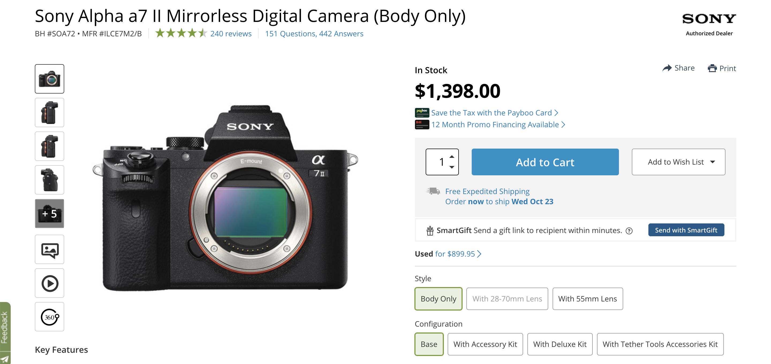The height and width of the screenshot is (364, 771).
Task: Select the With 55mm Lens style
Action: click(x=588, y=299)
